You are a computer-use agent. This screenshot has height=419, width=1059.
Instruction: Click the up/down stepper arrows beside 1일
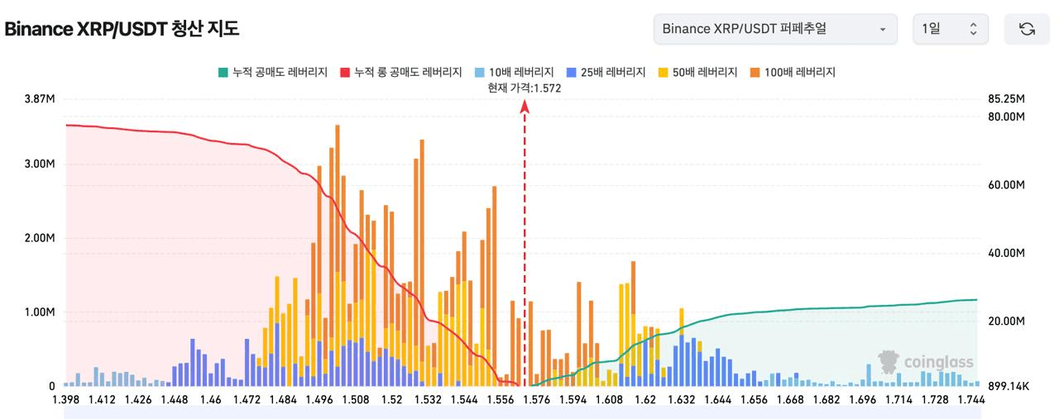tap(973, 29)
